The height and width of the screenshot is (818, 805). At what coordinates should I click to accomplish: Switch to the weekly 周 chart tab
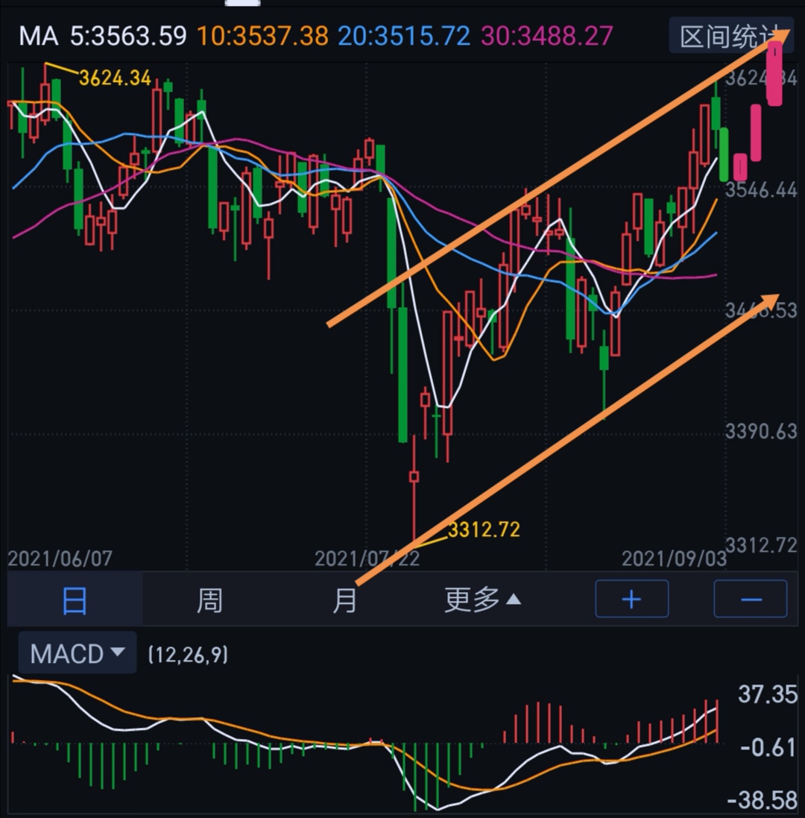pos(209,600)
